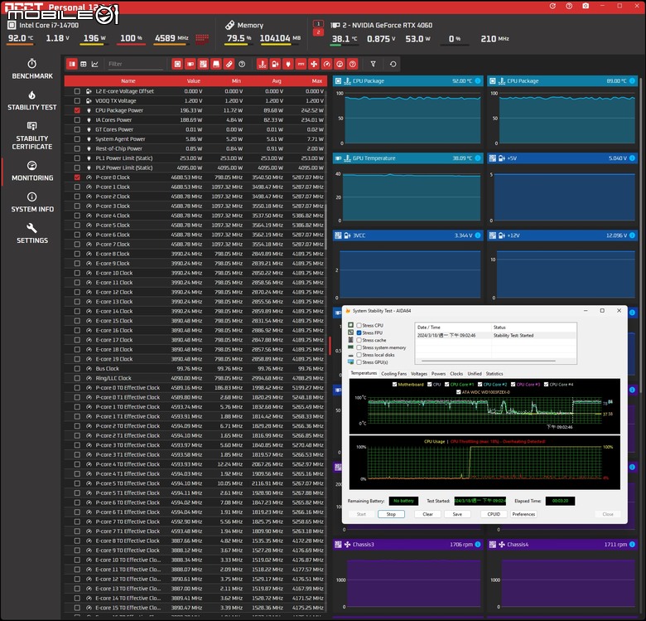Toggle the ATA WDC drive graph series checkbox
The width and height of the screenshot is (646, 621).
(x=459, y=392)
